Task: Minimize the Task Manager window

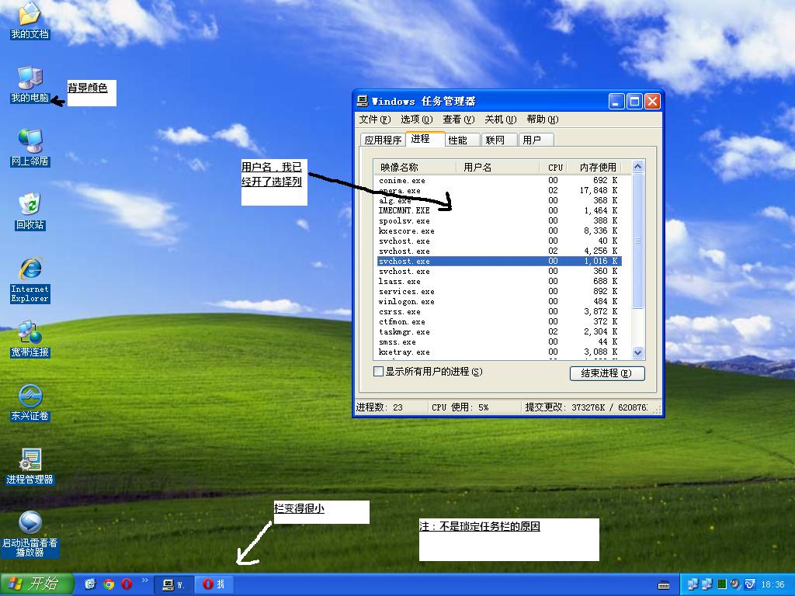Action: [x=616, y=102]
